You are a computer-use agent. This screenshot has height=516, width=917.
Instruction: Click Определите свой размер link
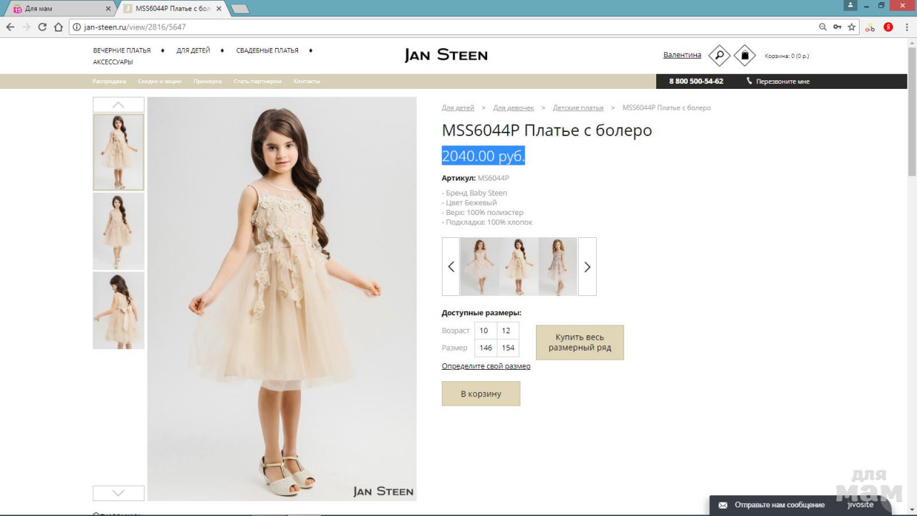pyautogui.click(x=486, y=366)
